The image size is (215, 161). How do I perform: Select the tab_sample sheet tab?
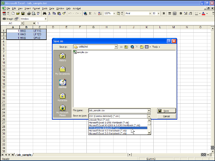point(24,155)
